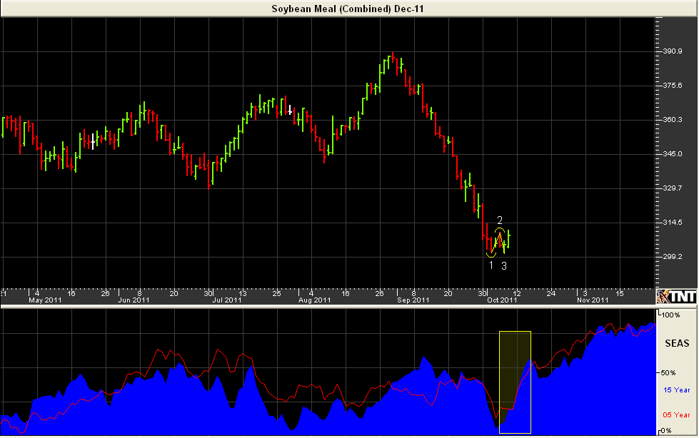The height and width of the screenshot is (438, 699).
Task: Select the 375.6 price axis label
Action: 673,86
